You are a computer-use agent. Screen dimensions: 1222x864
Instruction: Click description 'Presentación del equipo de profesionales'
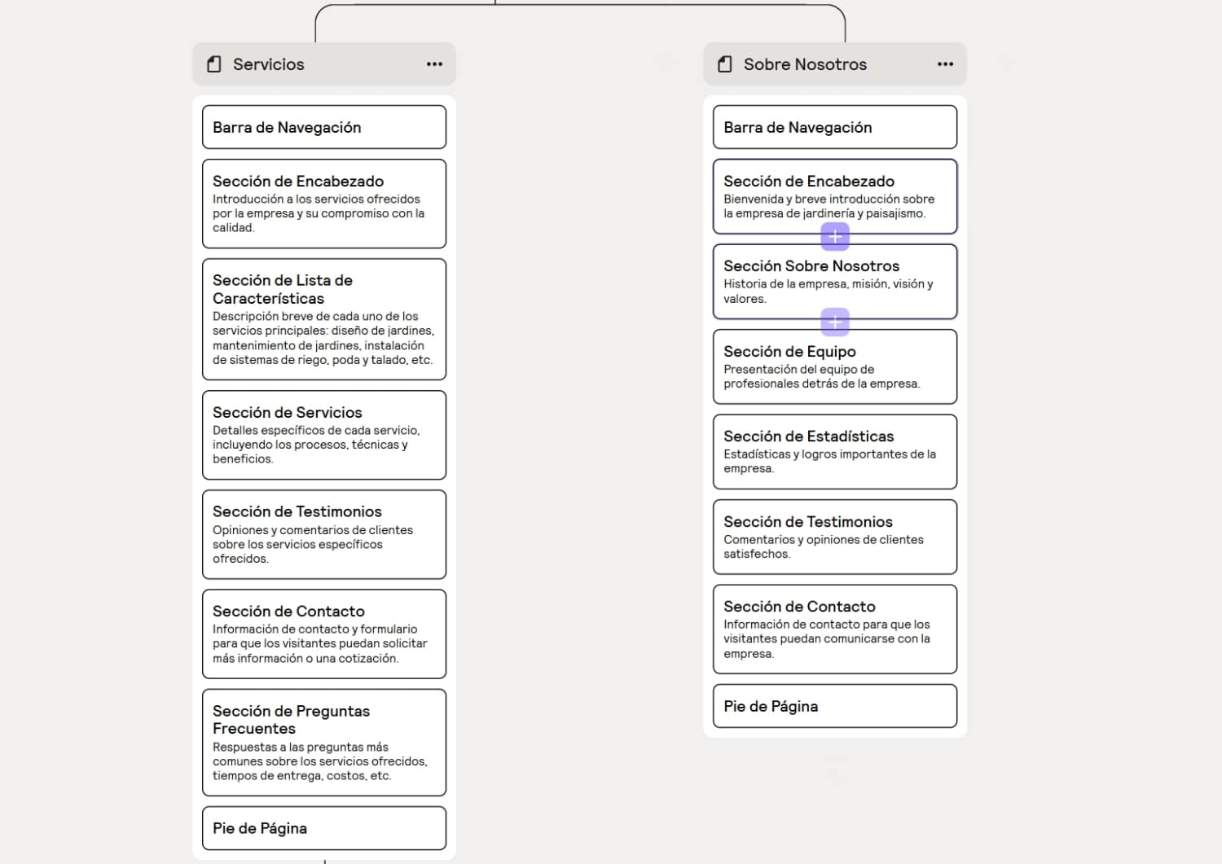point(822,376)
